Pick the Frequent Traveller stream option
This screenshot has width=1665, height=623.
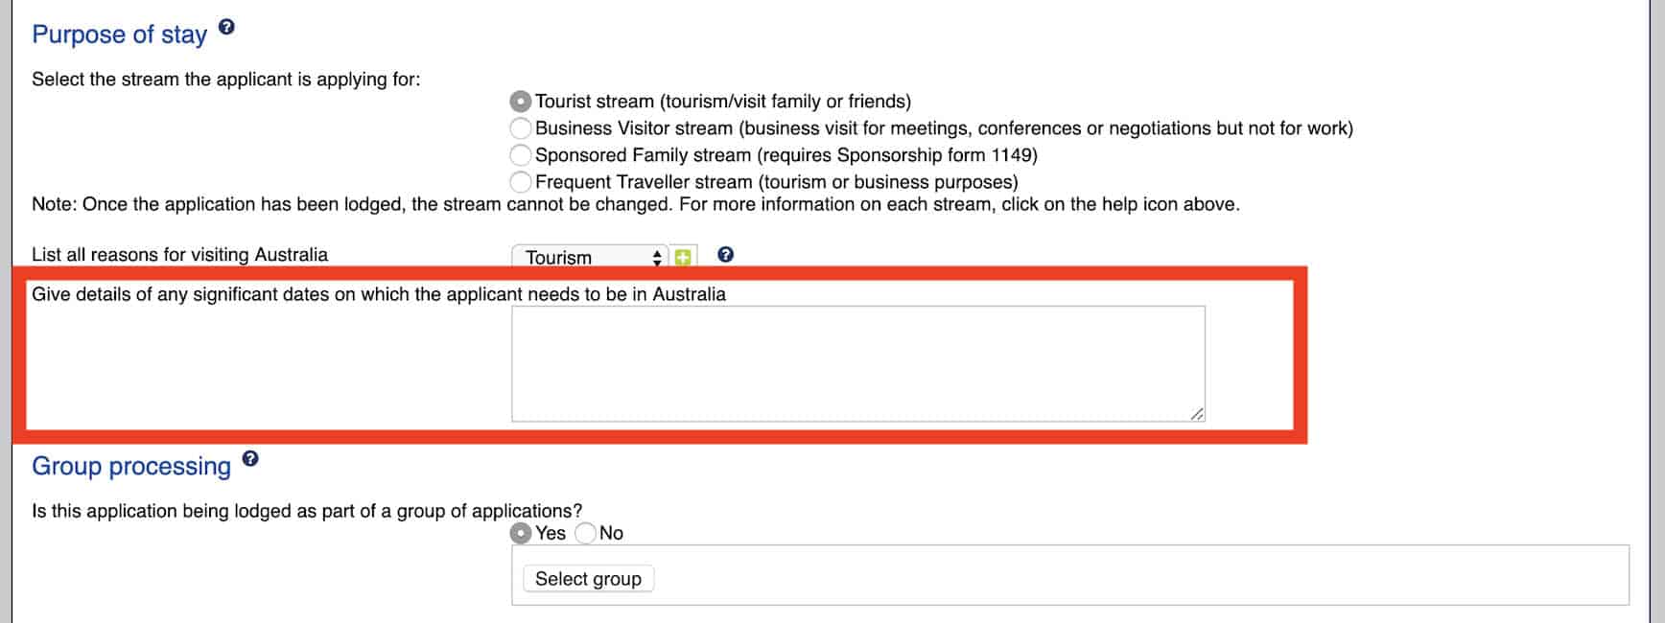point(521,182)
